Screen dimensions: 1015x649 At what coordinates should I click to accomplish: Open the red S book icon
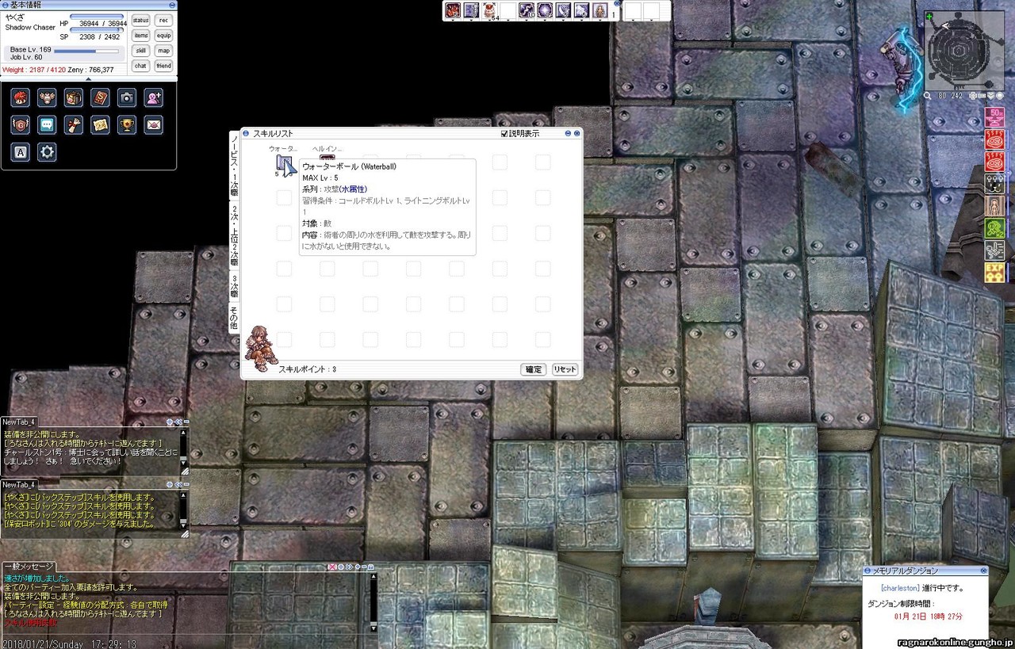point(100,97)
